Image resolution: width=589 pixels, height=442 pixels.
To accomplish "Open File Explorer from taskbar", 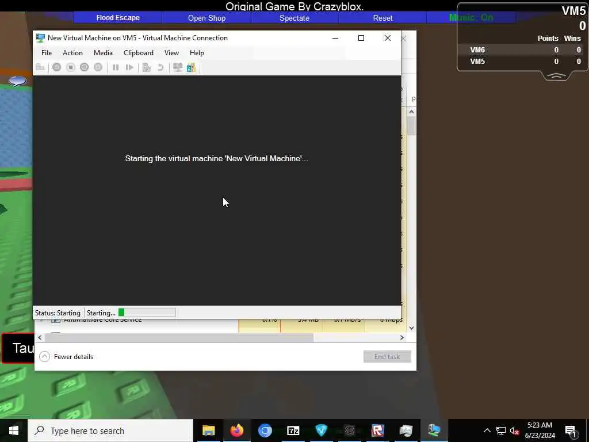I will click(x=208, y=430).
